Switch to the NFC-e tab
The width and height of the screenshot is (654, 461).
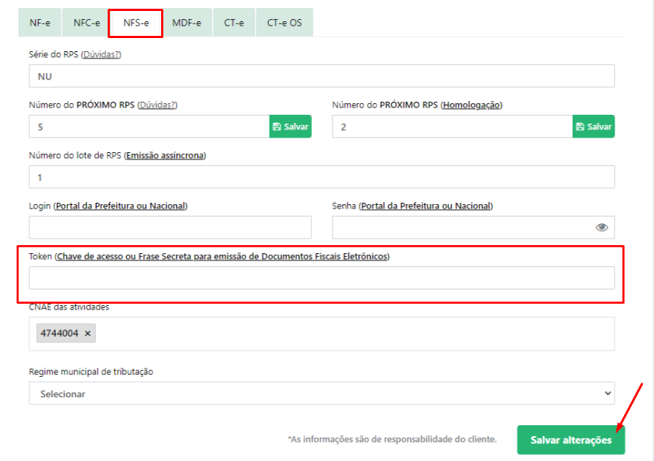[x=86, y=23]
